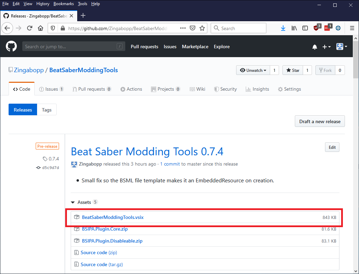Click Zingabopp avatar next to release author

(74, 164)
